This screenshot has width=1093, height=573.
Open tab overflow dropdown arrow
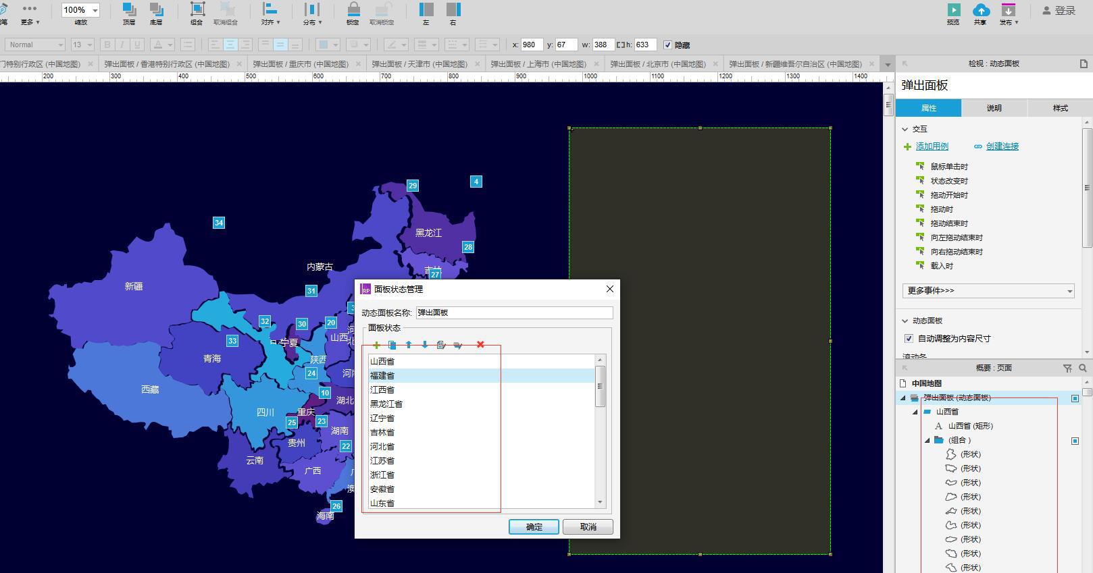click(887, 65)
